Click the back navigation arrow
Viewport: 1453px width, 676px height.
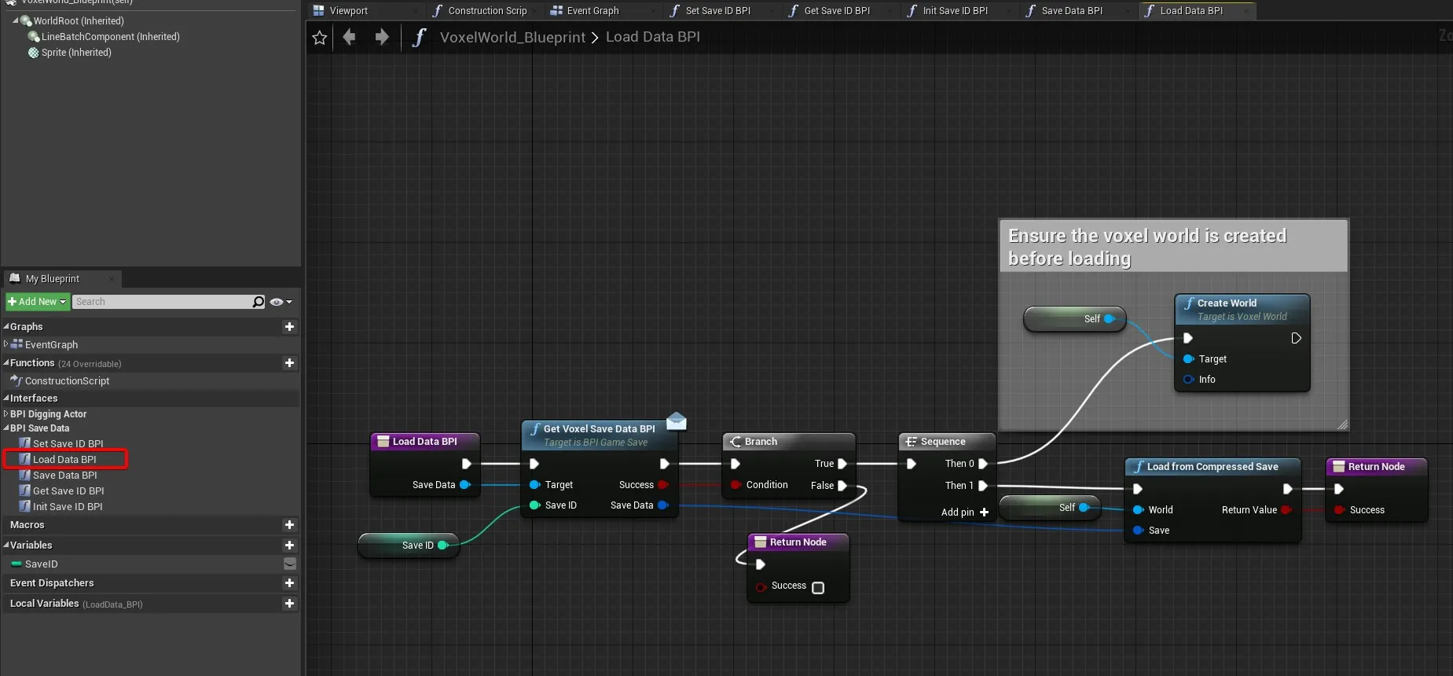click(x=350, y=37)
